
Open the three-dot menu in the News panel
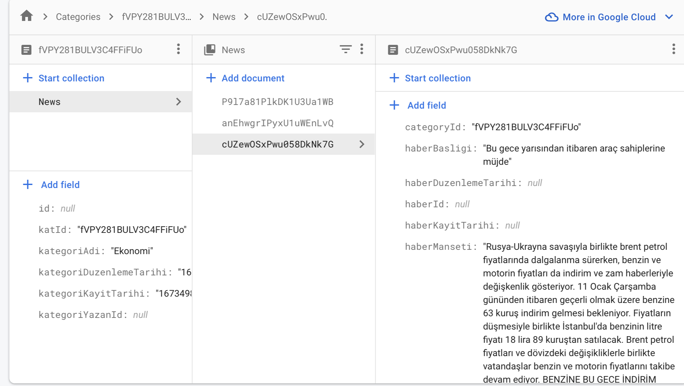[x=362, y=49]
